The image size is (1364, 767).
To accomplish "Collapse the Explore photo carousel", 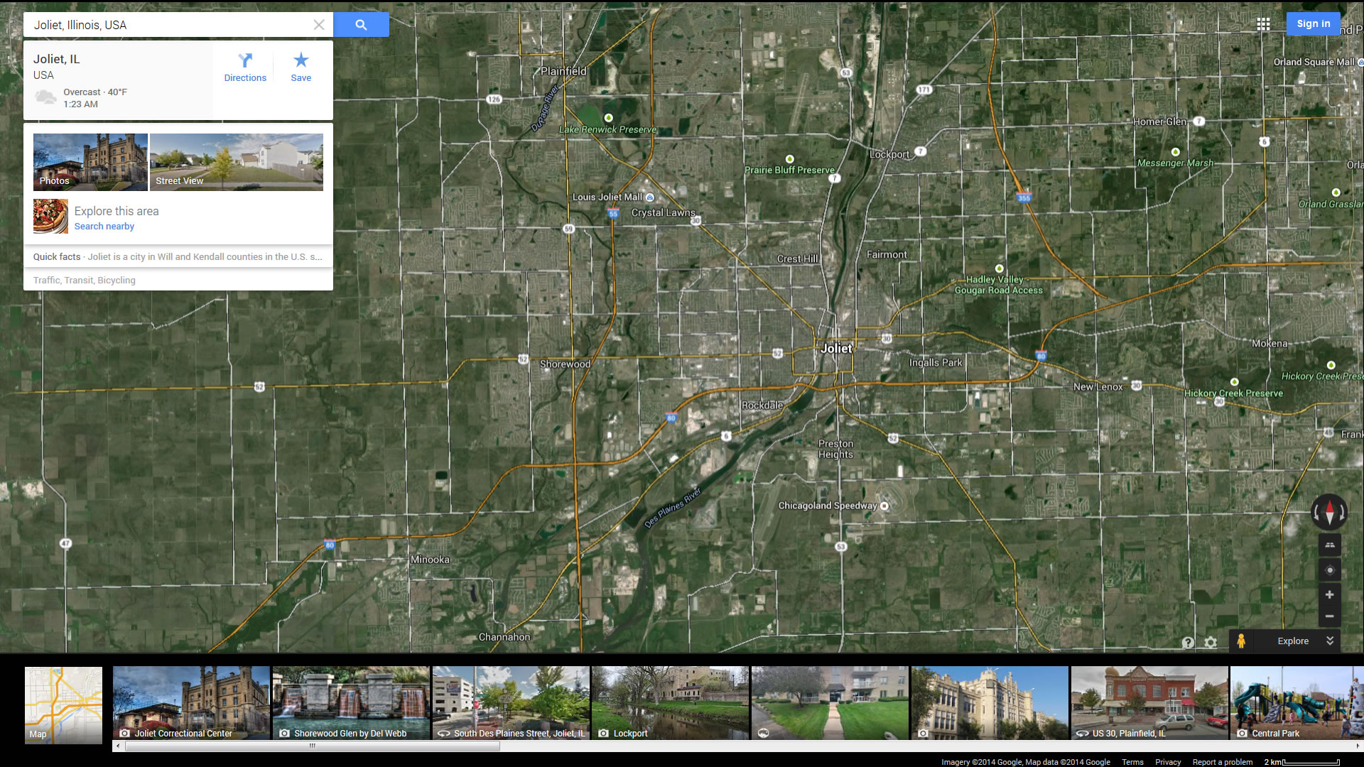I will pyautogui.click(x=1330, y=641).
